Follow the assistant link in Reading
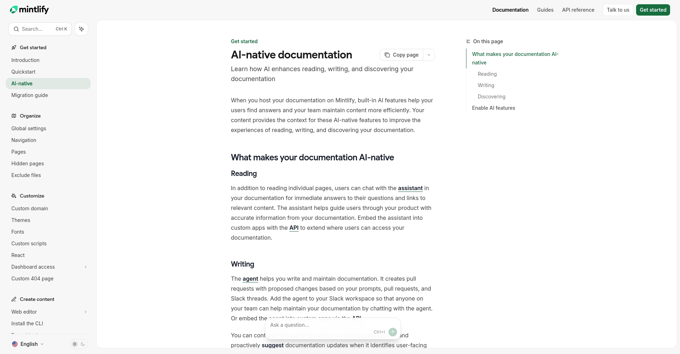The height and width of the screenshot is (354, 680). (x=410, y=188)
